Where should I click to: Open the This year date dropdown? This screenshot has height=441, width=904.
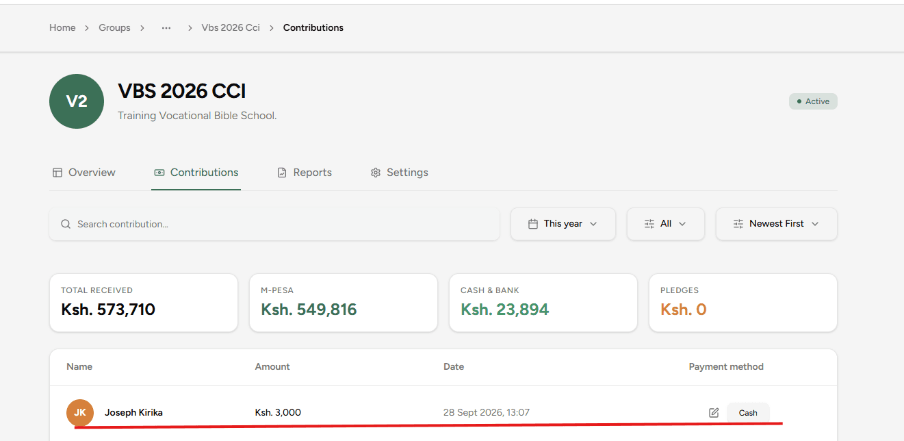tap(563, 224)
